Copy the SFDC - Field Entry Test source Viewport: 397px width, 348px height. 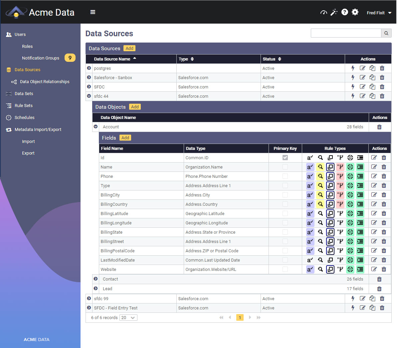click(372, 308)
